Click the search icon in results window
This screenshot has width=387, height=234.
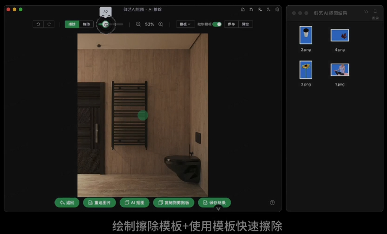375,12
